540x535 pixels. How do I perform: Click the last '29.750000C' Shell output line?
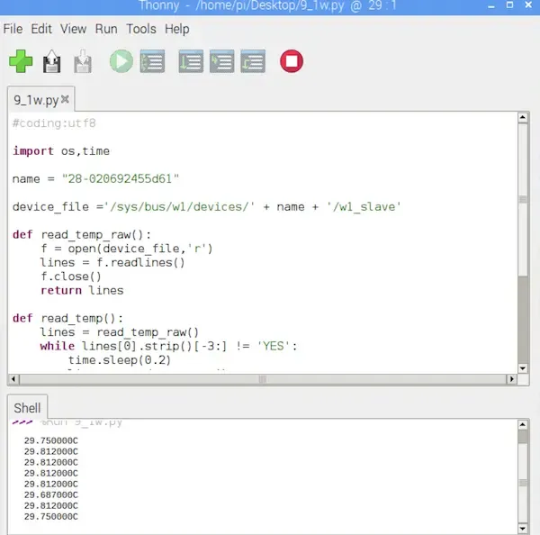51,517
